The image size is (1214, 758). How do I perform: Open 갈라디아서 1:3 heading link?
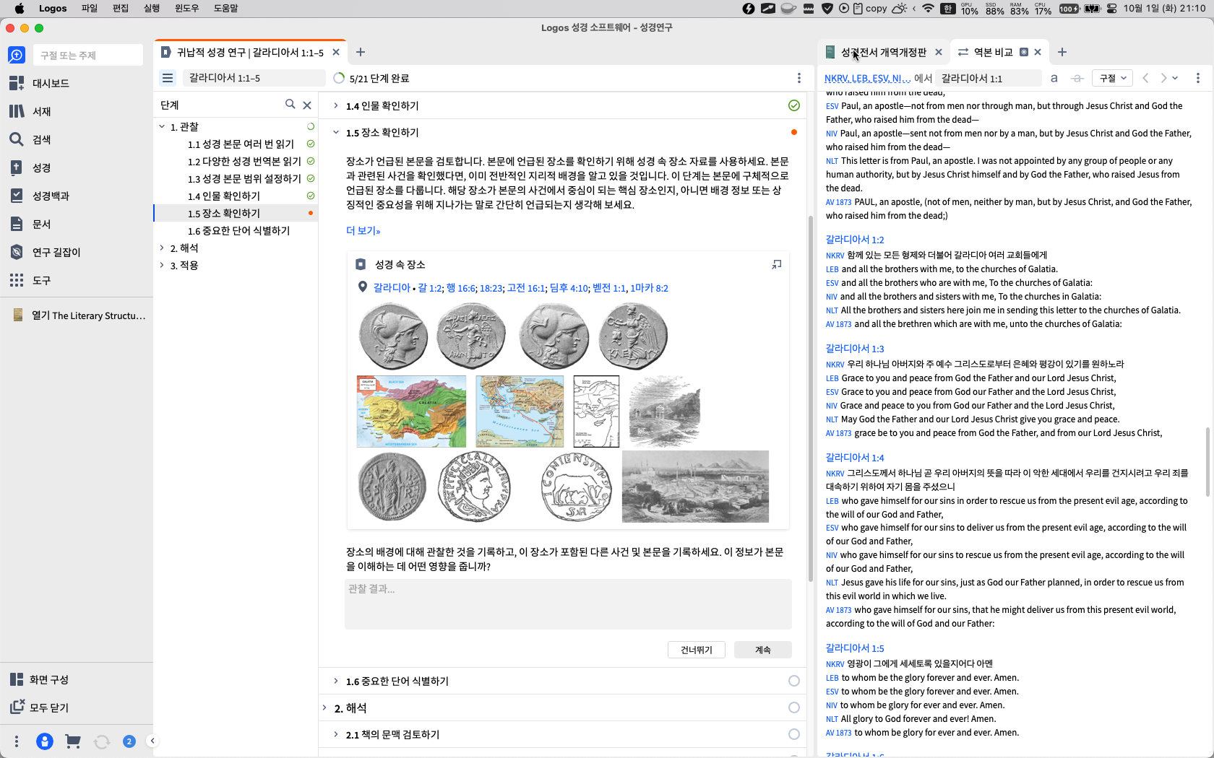(x=855, y=348)
